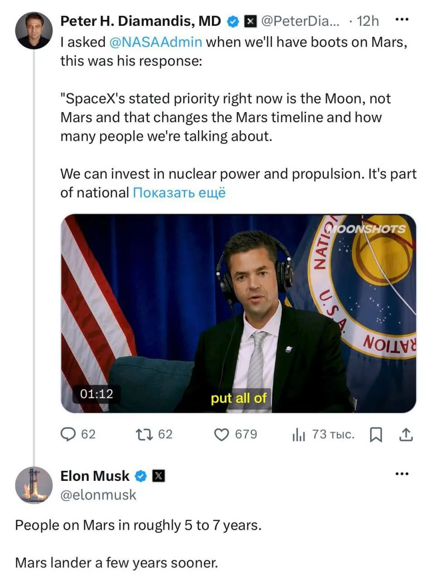Open three-dot menu on Diamandis post
The height and width of the screenshot is (579, 432).
(x=402, y=19)
